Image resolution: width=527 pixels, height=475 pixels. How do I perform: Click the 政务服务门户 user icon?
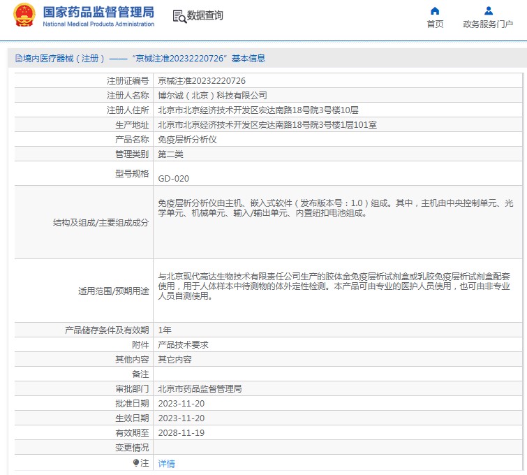click(x=489, y=11)
